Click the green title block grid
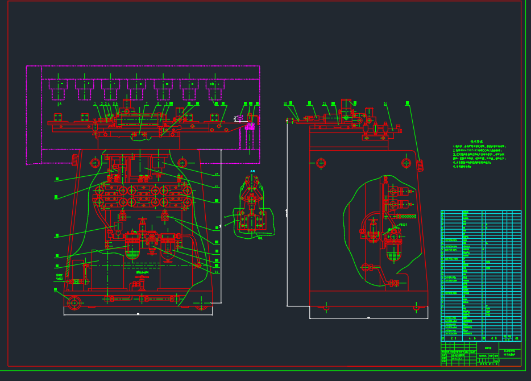531x381 pixels. (x=481, y=354)
